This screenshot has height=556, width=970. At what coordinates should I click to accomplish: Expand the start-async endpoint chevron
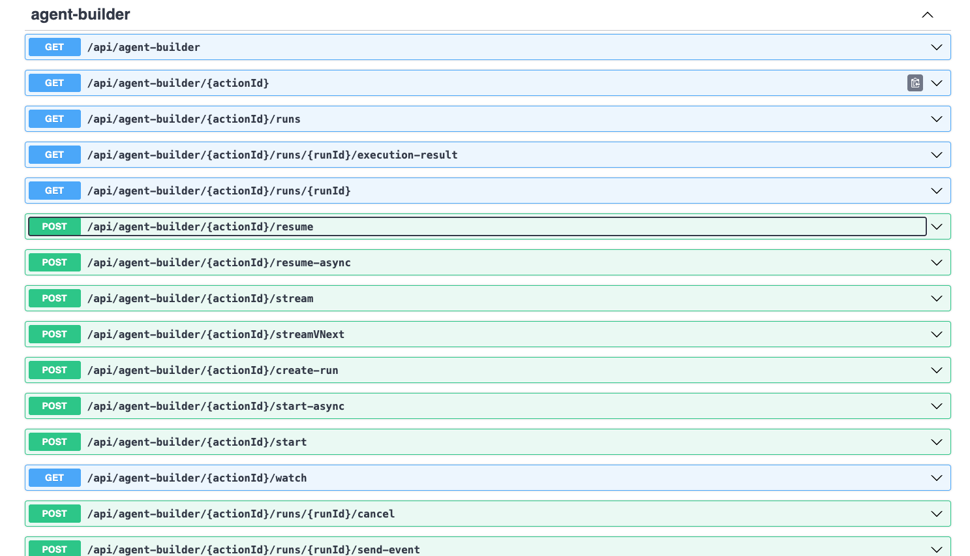click(937, 406)
